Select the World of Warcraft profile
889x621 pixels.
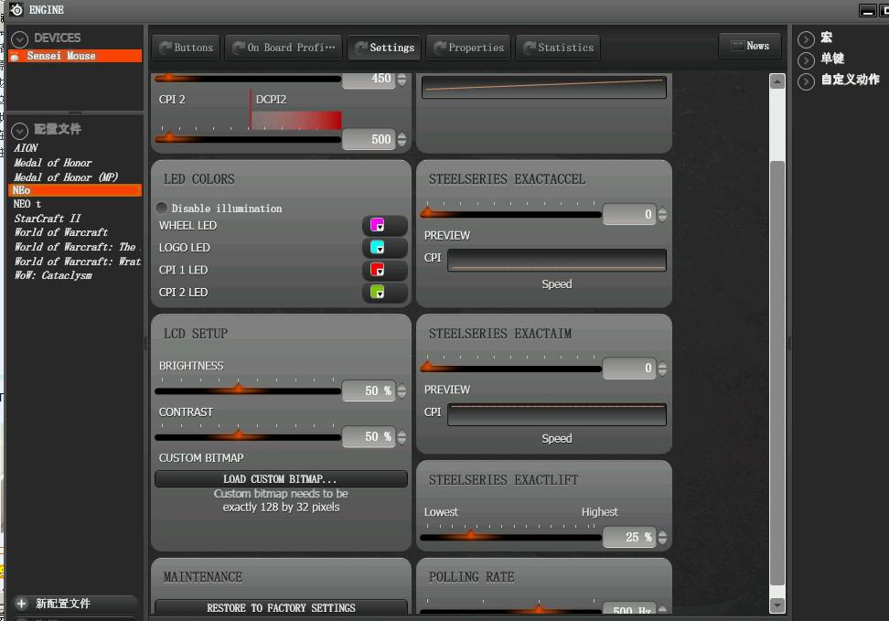click(x=60, y=232)
